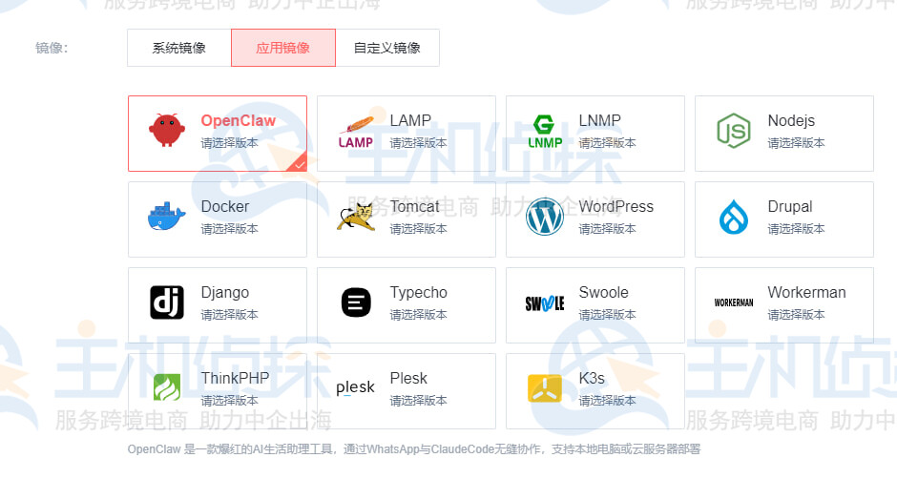Click the LAMP feather logo
Viewport: 897px width, 479px height.
(356, 133)
